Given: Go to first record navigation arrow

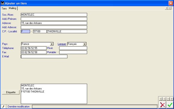Looking at the screenshot, I should point(161,99).
